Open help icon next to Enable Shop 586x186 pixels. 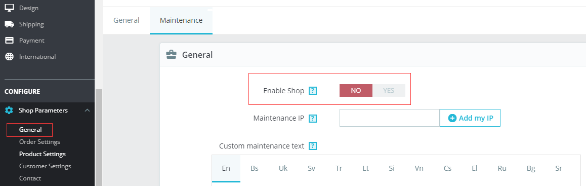pyautogui.click(x=313, y=91)
